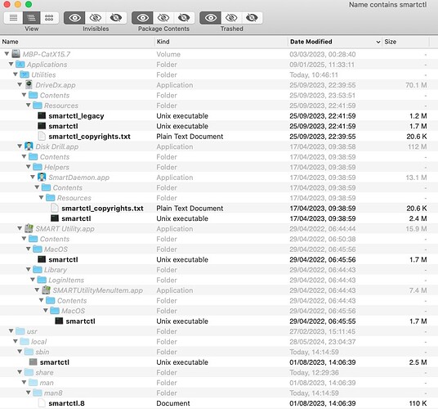Click the DriveDx.app application icon
This screenshot has height=409, width=438.
(29, 85)
